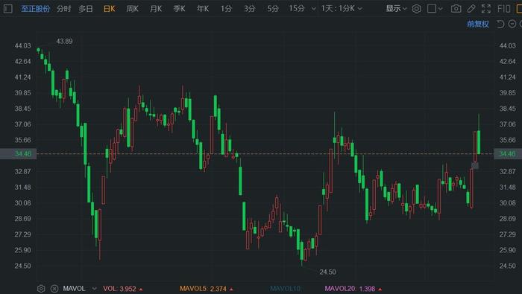Toggle the 前复权 price adjustment option
Viewport: 522px width, 294px height.
(478, 24)
